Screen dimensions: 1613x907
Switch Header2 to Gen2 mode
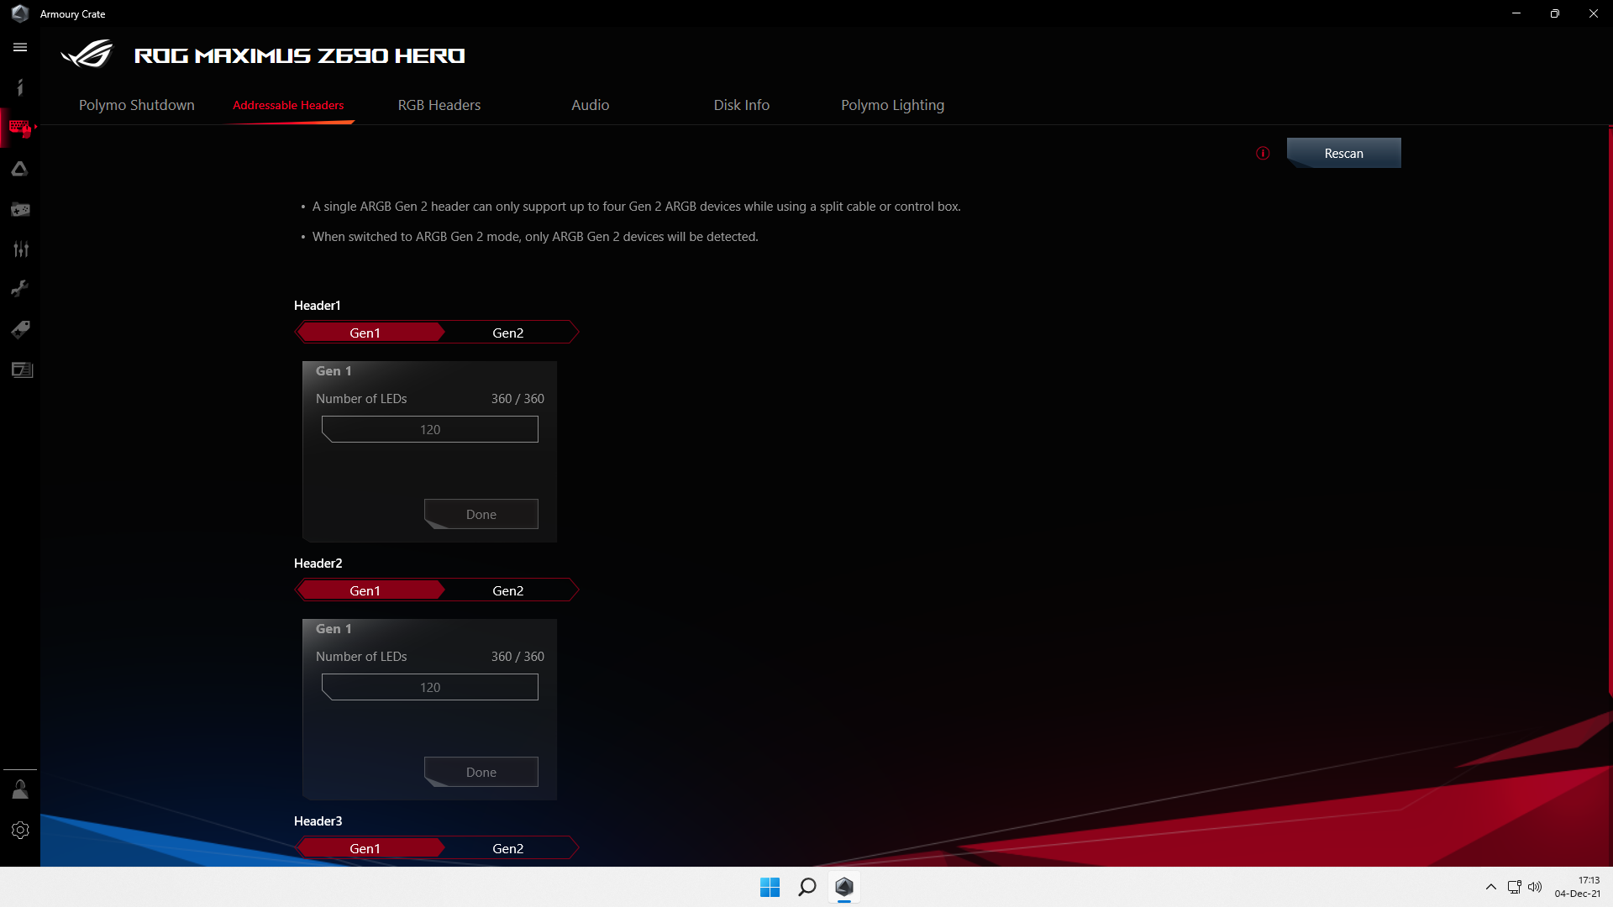tap(507, 590)
